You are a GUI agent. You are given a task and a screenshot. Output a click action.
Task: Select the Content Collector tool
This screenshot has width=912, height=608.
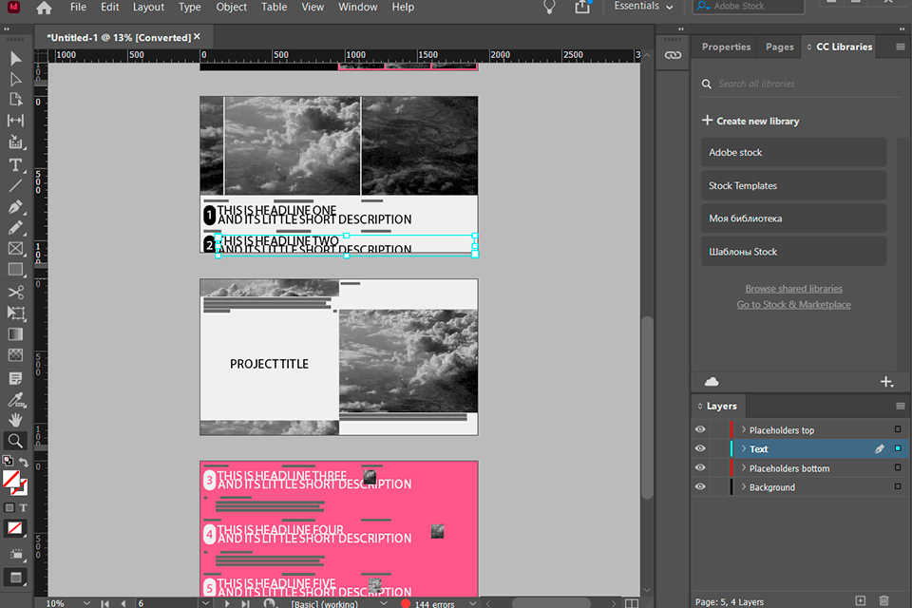16,142
